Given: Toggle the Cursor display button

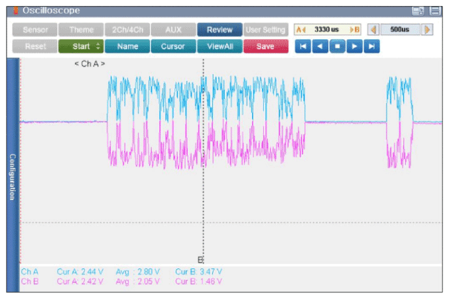Looking at the screenshot, I should click(173, 46).
